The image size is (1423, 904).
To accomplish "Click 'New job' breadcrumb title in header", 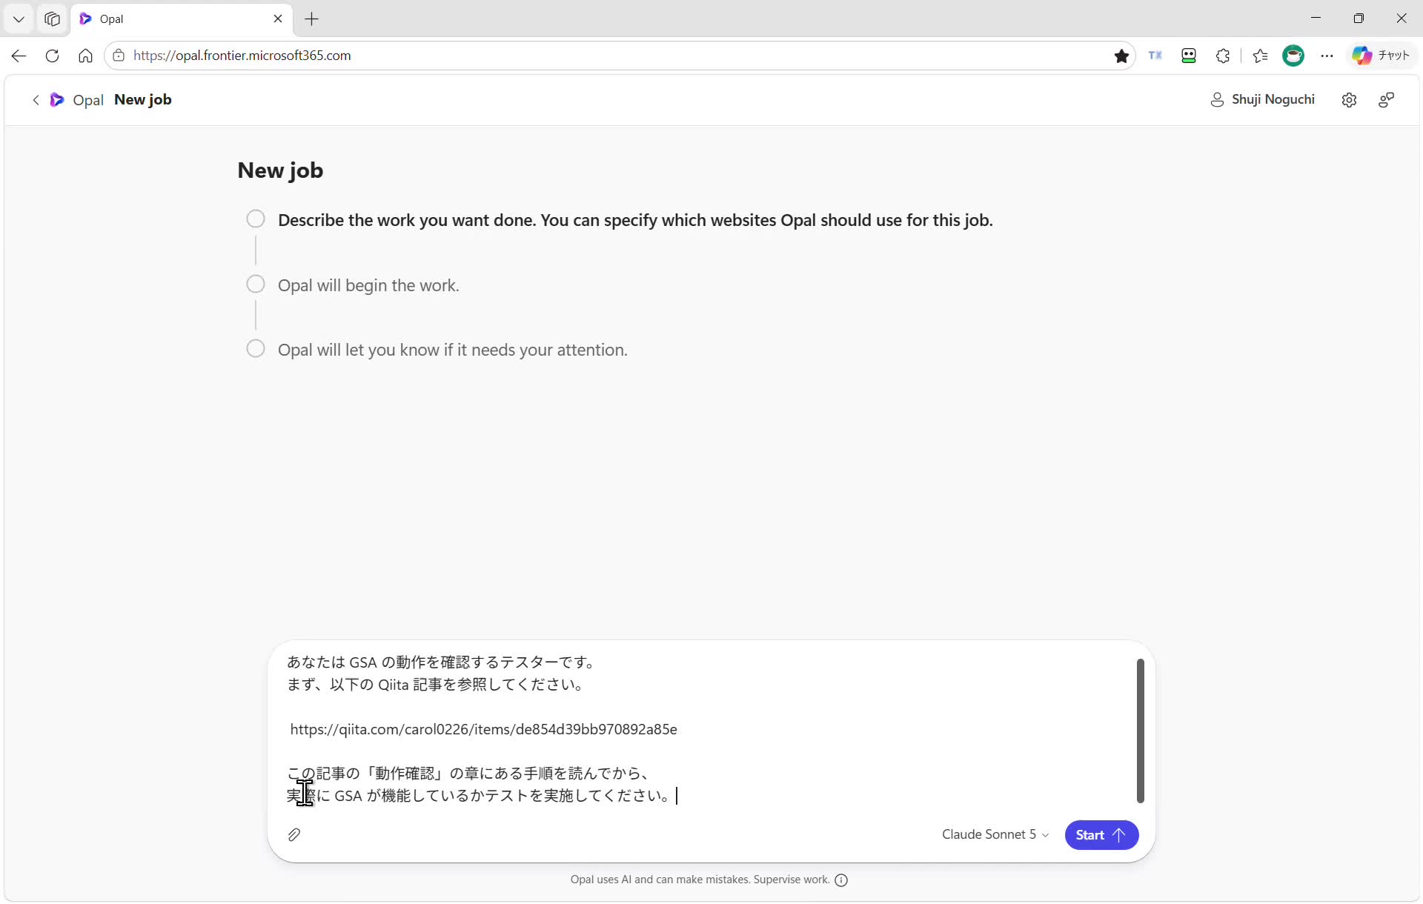I will (143, 100).
